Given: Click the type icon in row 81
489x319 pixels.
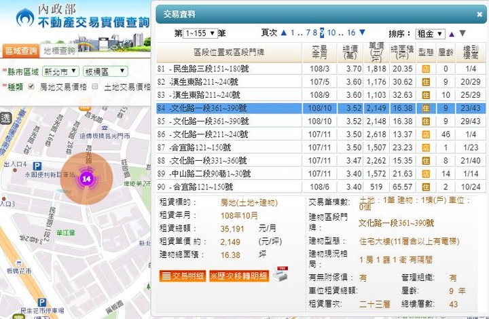Looking at the screenshot, I should click(x=426, y=69).
